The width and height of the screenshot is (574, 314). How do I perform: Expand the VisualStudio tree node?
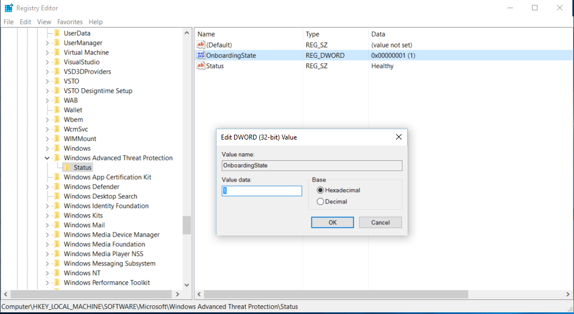pos(47,62)
